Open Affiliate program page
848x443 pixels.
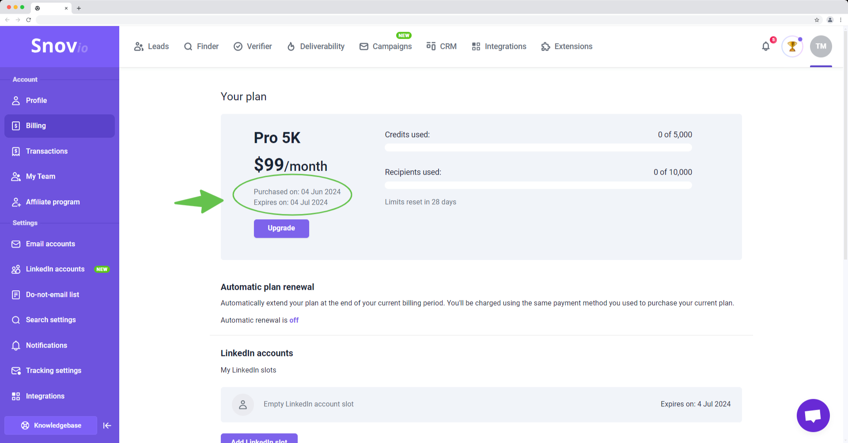pyautogui.click(x=60, y=202)
